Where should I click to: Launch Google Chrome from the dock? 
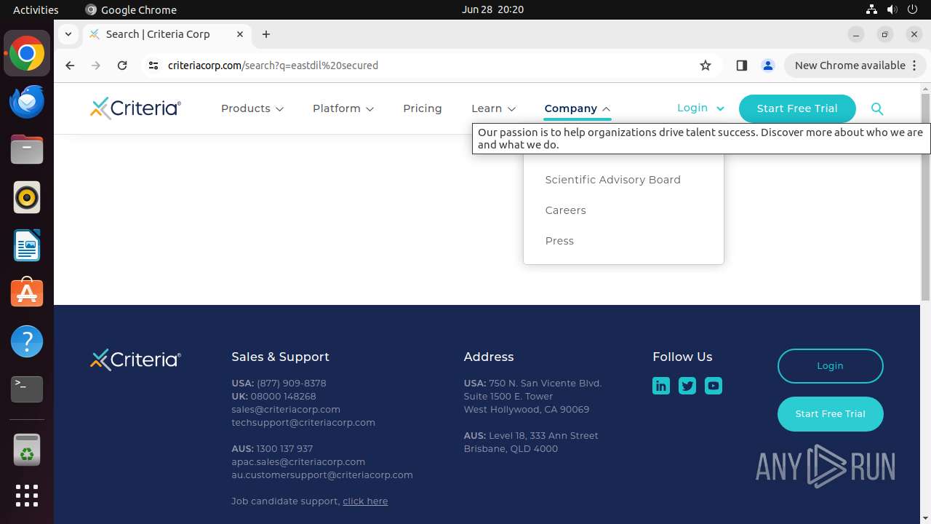27,54
